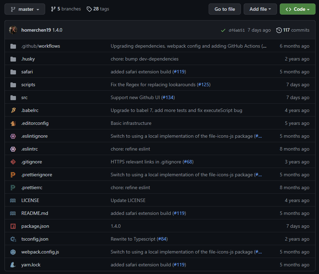Click the Go to file button
This screenshot has width=319, height=274.
[225, 9]
